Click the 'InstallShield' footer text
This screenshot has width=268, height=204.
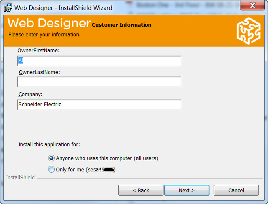20,178
